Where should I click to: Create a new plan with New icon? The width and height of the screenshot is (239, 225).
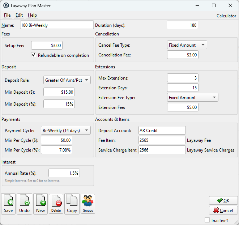[40, 204]
